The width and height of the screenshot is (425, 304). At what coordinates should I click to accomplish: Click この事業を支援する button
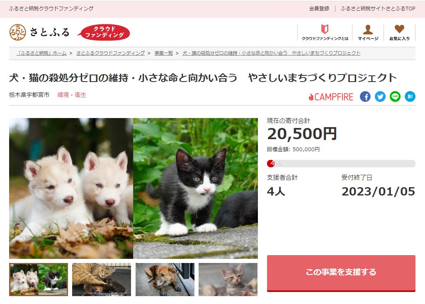341,273
